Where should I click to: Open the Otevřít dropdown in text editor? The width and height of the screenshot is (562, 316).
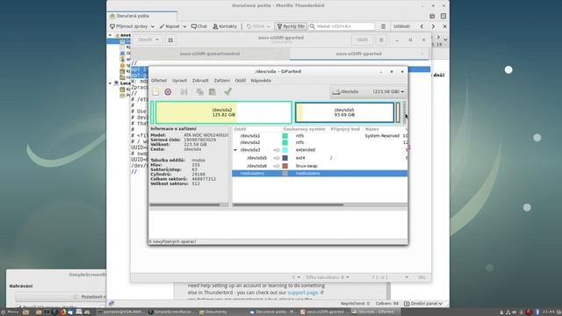[148, 39]
